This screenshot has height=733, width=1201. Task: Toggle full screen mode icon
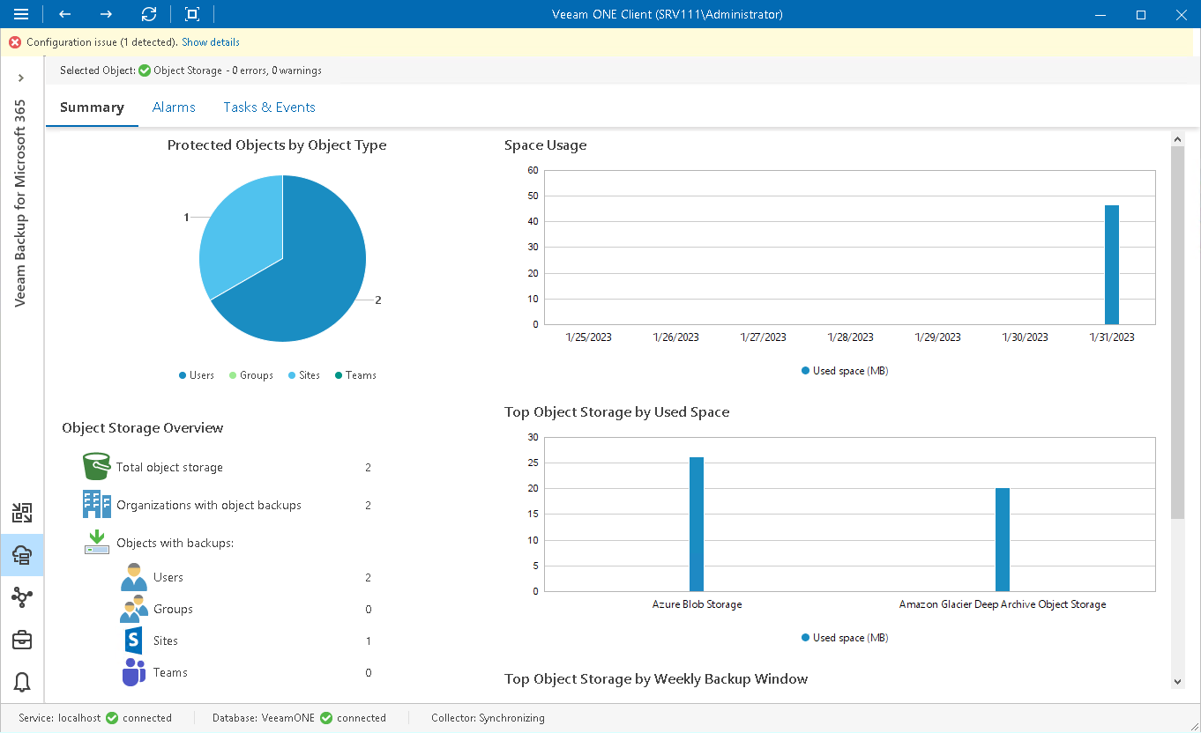pyautogui.click(x=192, y=14)
